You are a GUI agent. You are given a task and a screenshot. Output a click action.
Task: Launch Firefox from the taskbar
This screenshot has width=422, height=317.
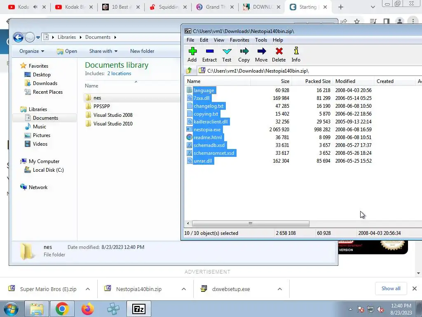[88, 309]
